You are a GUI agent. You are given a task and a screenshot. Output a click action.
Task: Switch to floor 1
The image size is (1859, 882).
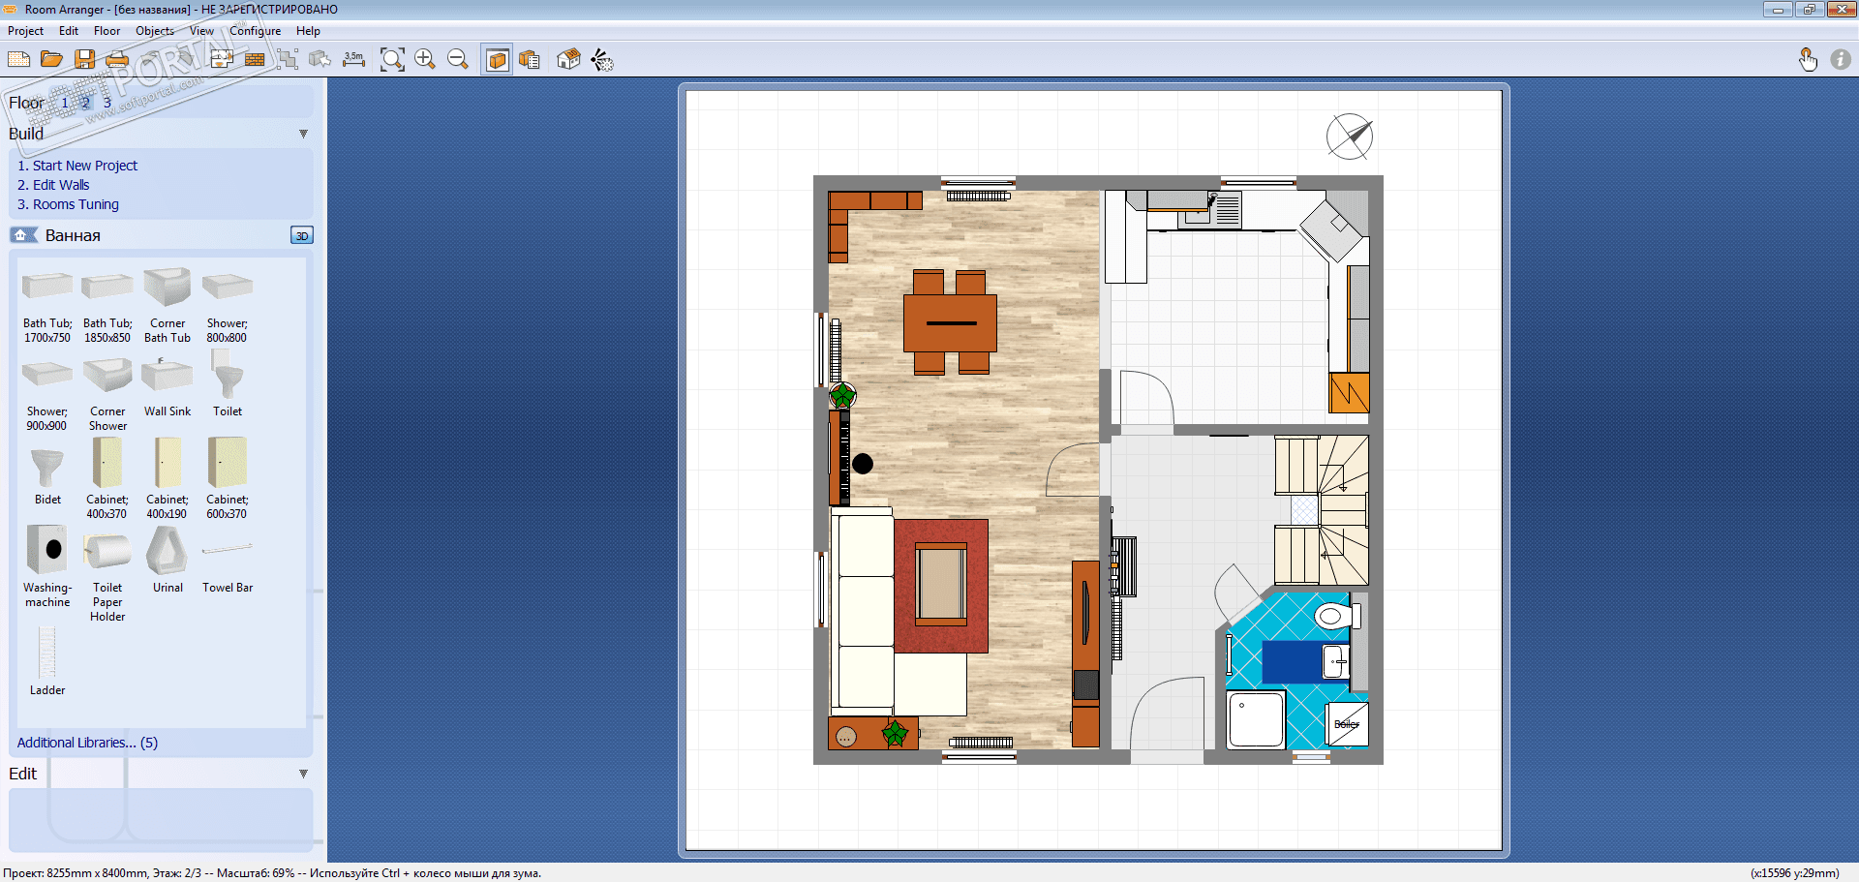click(x=65, y=103)
